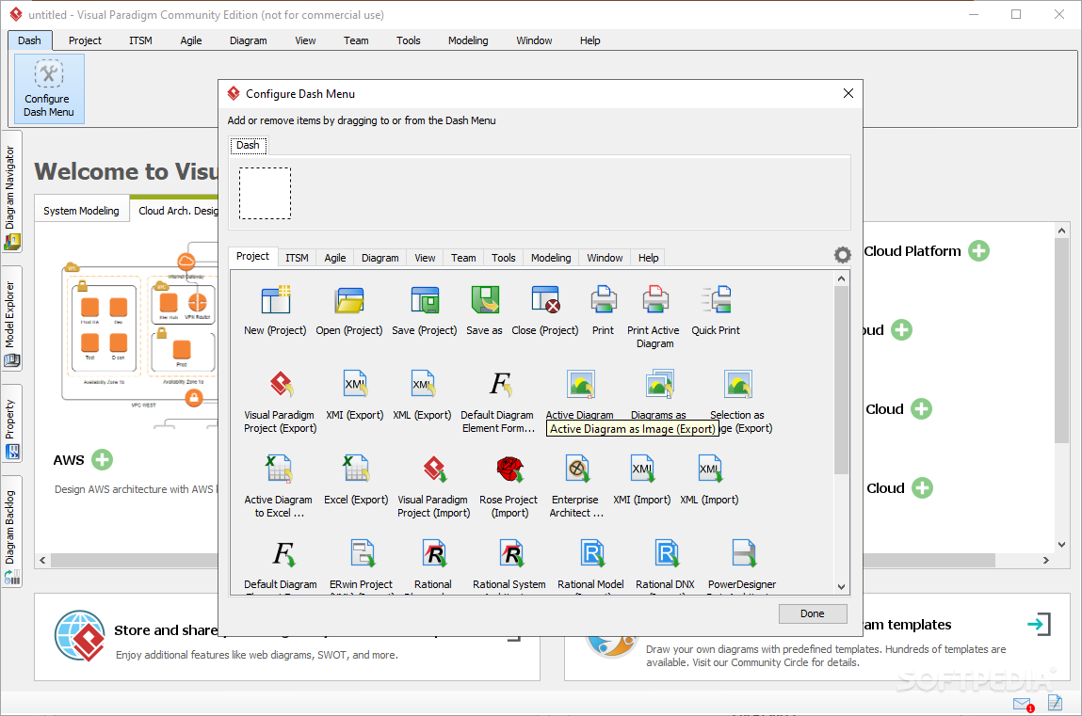Select the Rational Model import icon
This screenshot has height=716, width=1082.
click(x=591, y=553)
